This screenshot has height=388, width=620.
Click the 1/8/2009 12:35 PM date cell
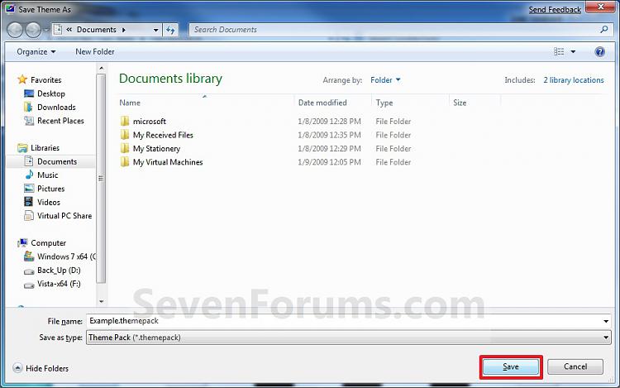pos(329,135)
